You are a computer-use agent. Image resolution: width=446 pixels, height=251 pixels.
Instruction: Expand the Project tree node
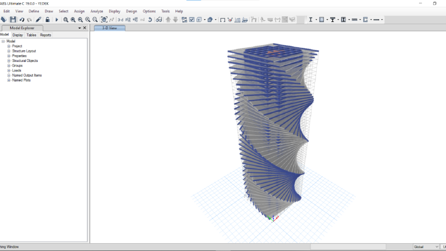point(8,46)
